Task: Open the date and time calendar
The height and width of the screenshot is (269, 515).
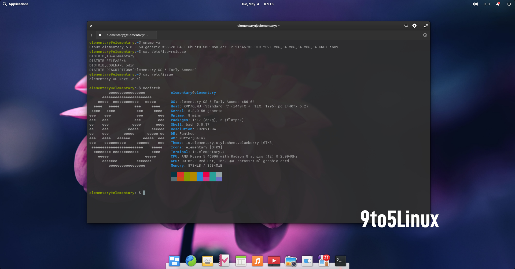Action: tap(257, 4)
